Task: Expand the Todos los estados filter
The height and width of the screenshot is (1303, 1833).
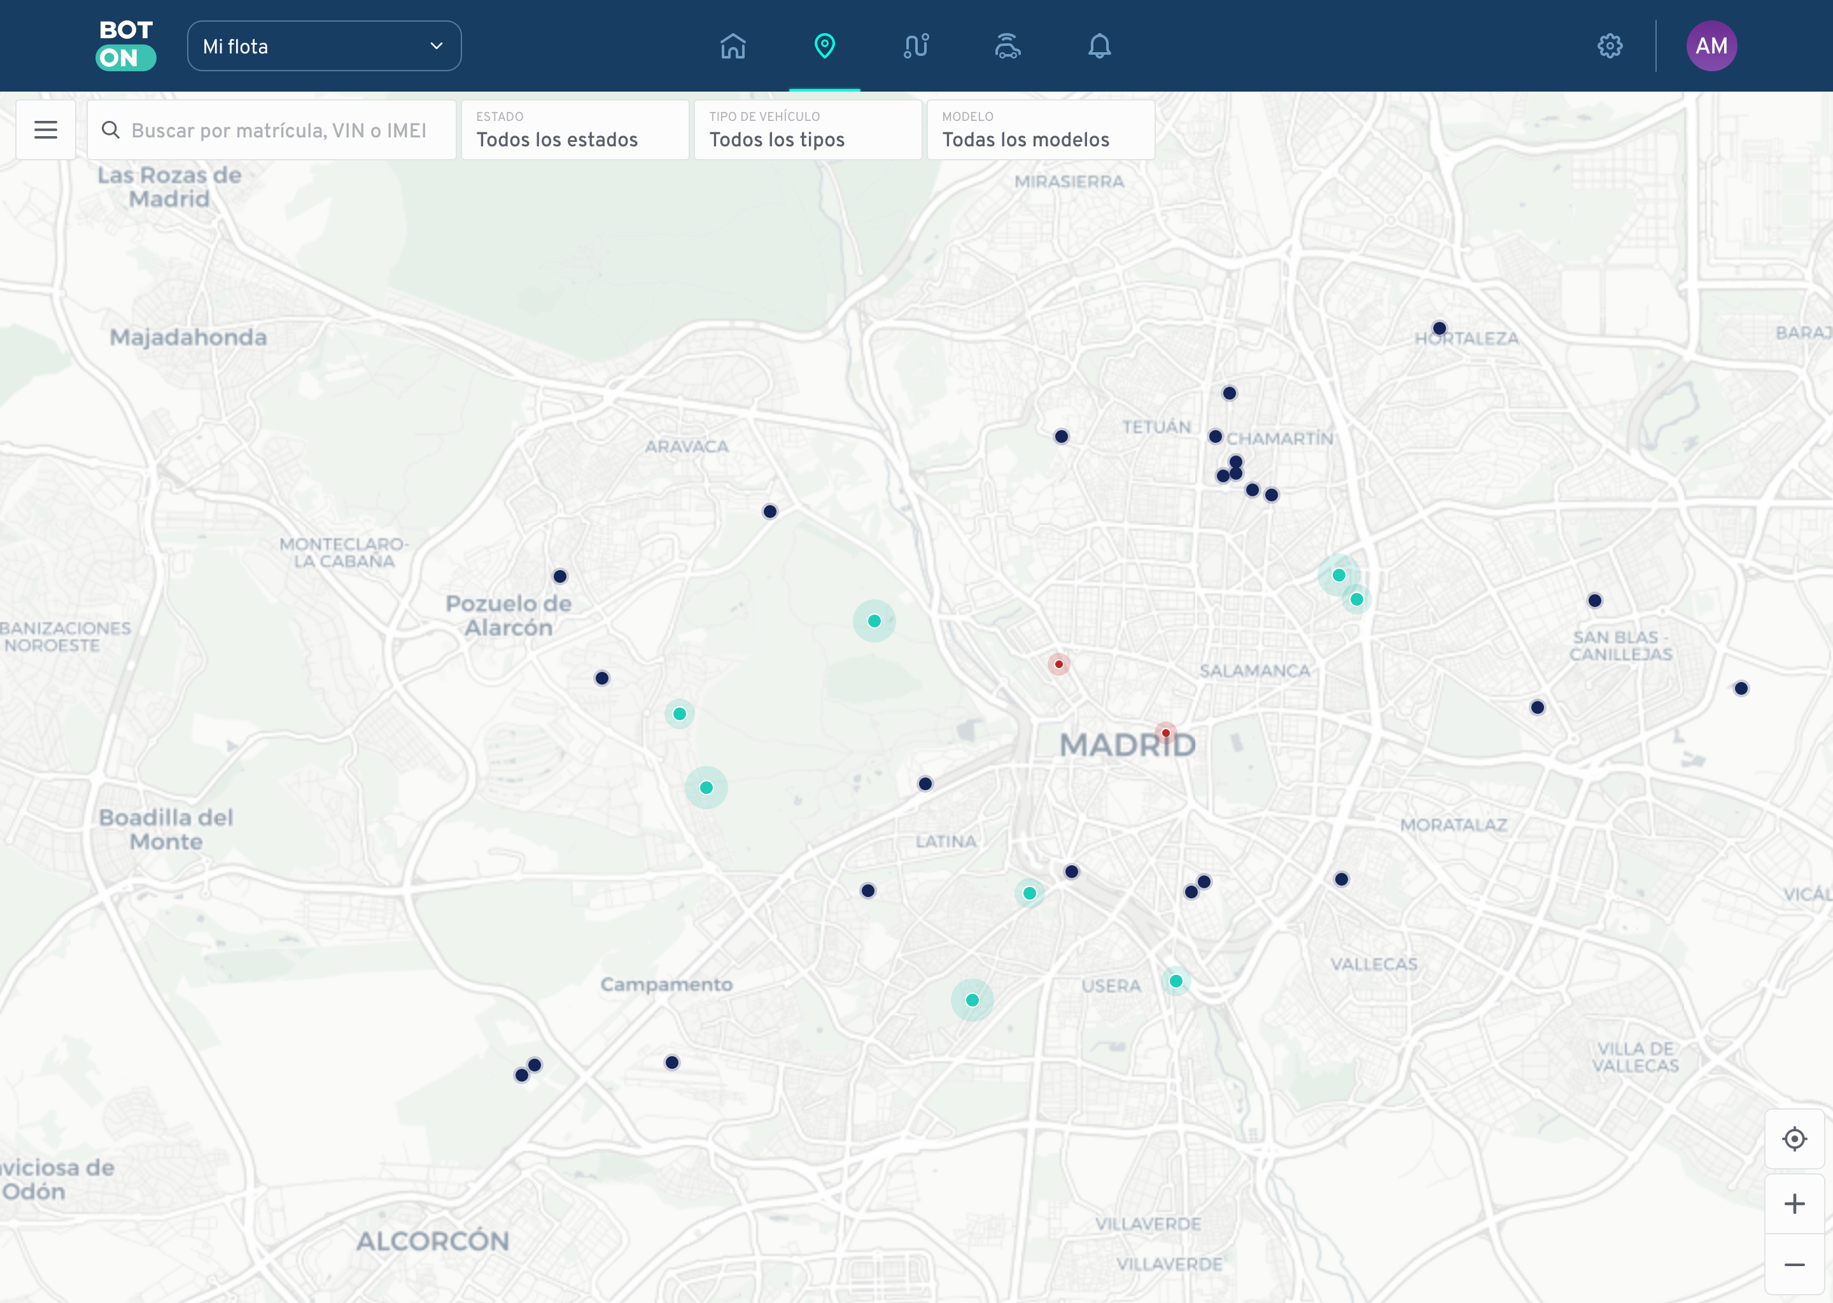Action: click(574, 130)
